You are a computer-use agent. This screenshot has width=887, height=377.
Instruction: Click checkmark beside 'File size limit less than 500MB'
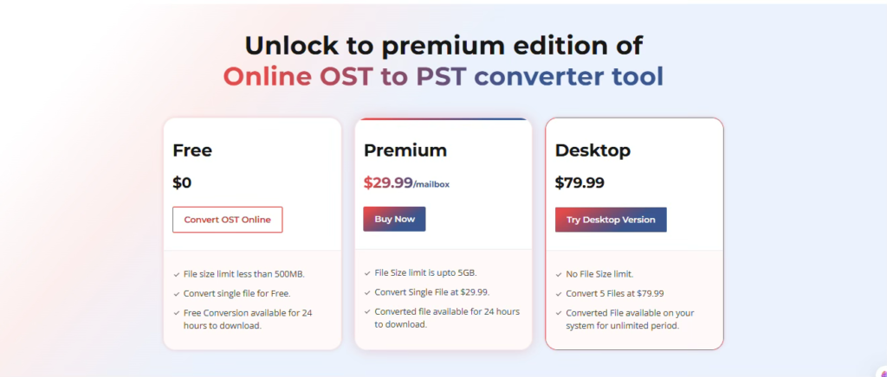tap(177, 274)
